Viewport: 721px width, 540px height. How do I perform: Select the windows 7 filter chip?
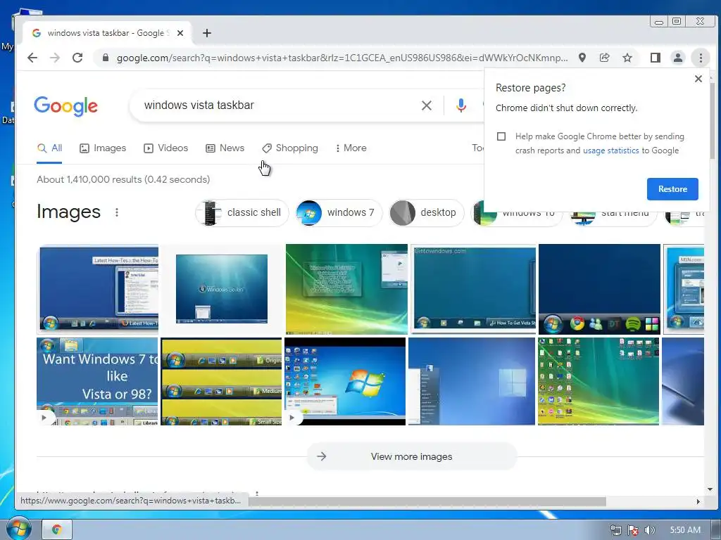(339, 212)
